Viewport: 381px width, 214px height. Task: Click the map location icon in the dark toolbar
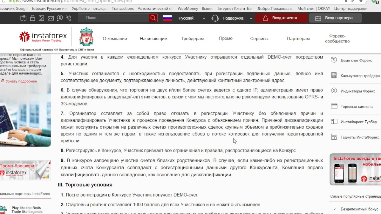tap(23, 18)
